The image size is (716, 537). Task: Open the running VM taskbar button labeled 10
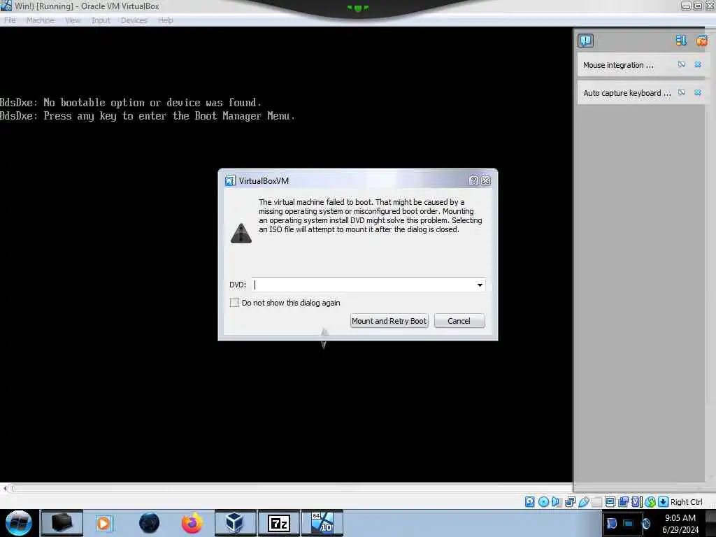[322, 523]
